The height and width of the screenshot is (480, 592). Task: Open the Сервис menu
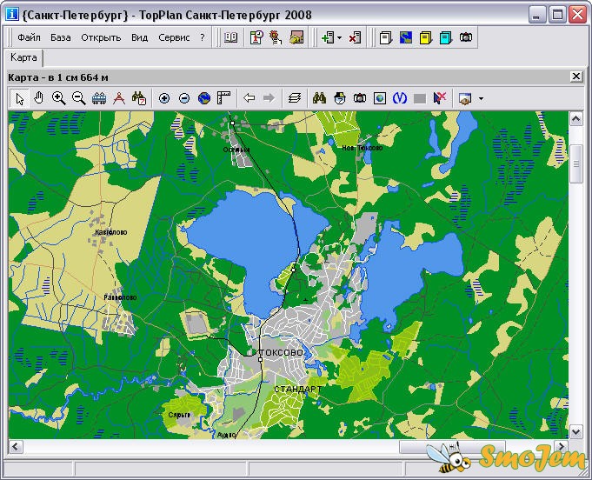174,37
